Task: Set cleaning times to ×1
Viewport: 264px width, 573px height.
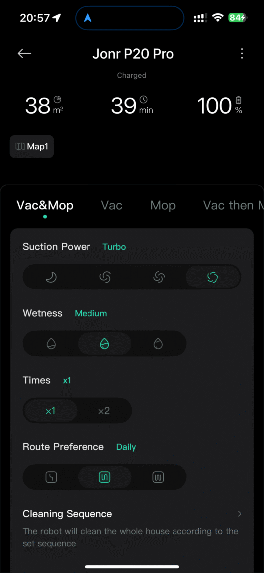Action: point(51,411)
